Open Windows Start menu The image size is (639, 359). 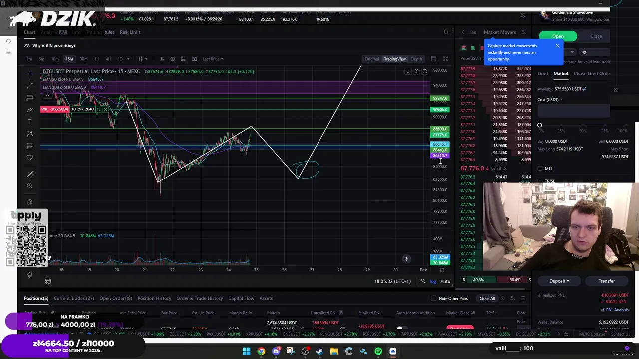(246, 351)
